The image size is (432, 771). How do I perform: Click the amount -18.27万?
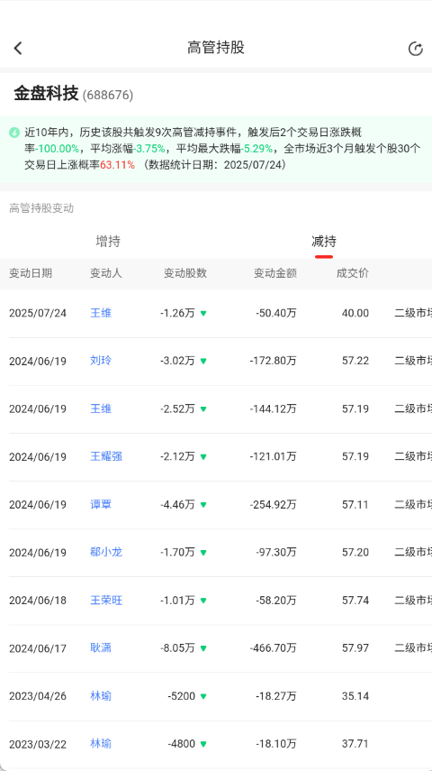276,696
